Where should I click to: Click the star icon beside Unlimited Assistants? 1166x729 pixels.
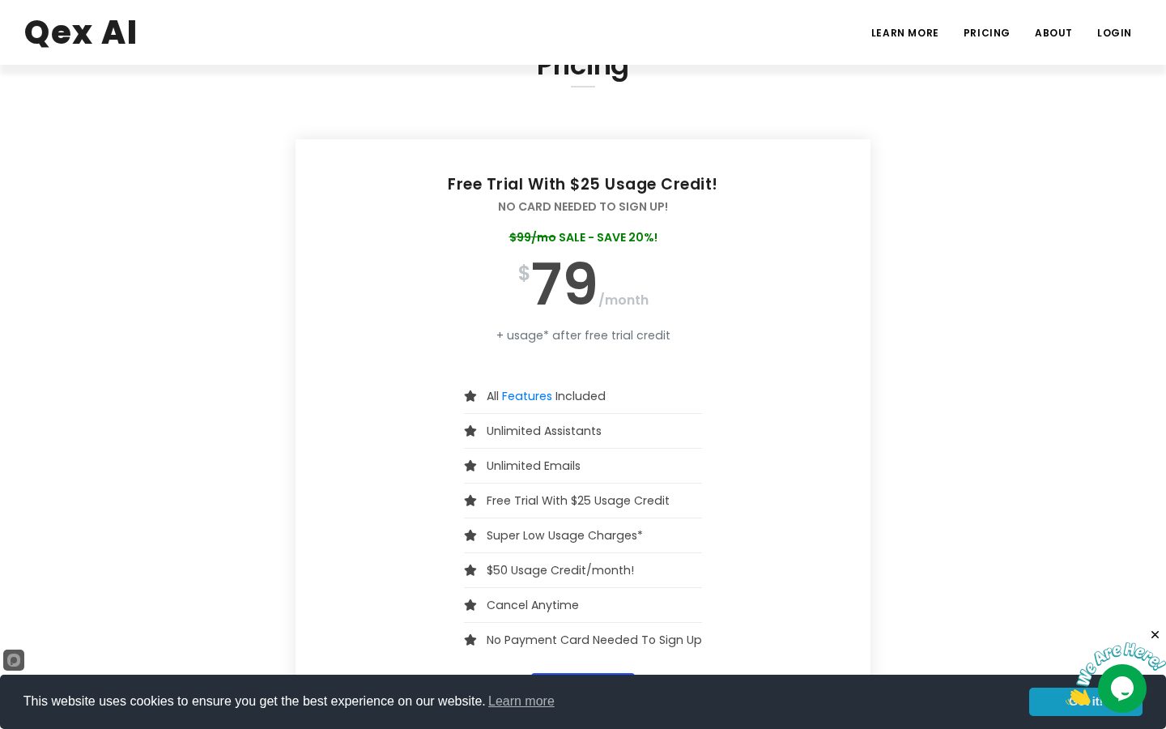coord(470,431)
